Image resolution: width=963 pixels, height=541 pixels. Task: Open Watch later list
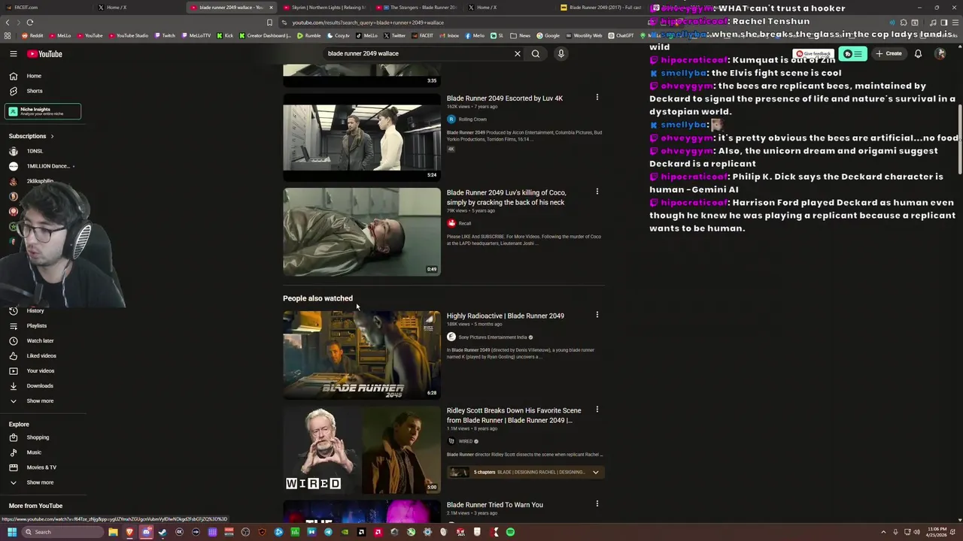[40, 340]
